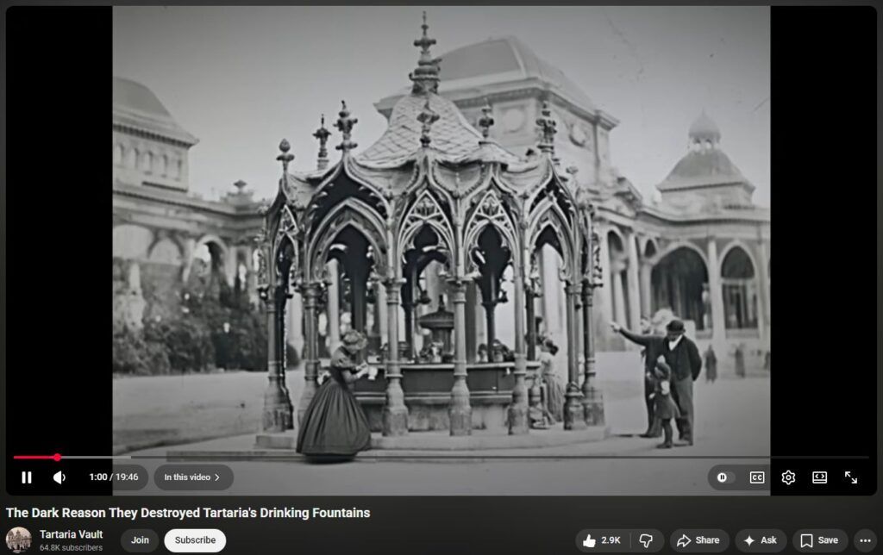Share this video
Image resolution: width=883 pixels, height=555 pixels.
(x=698, y=540)
